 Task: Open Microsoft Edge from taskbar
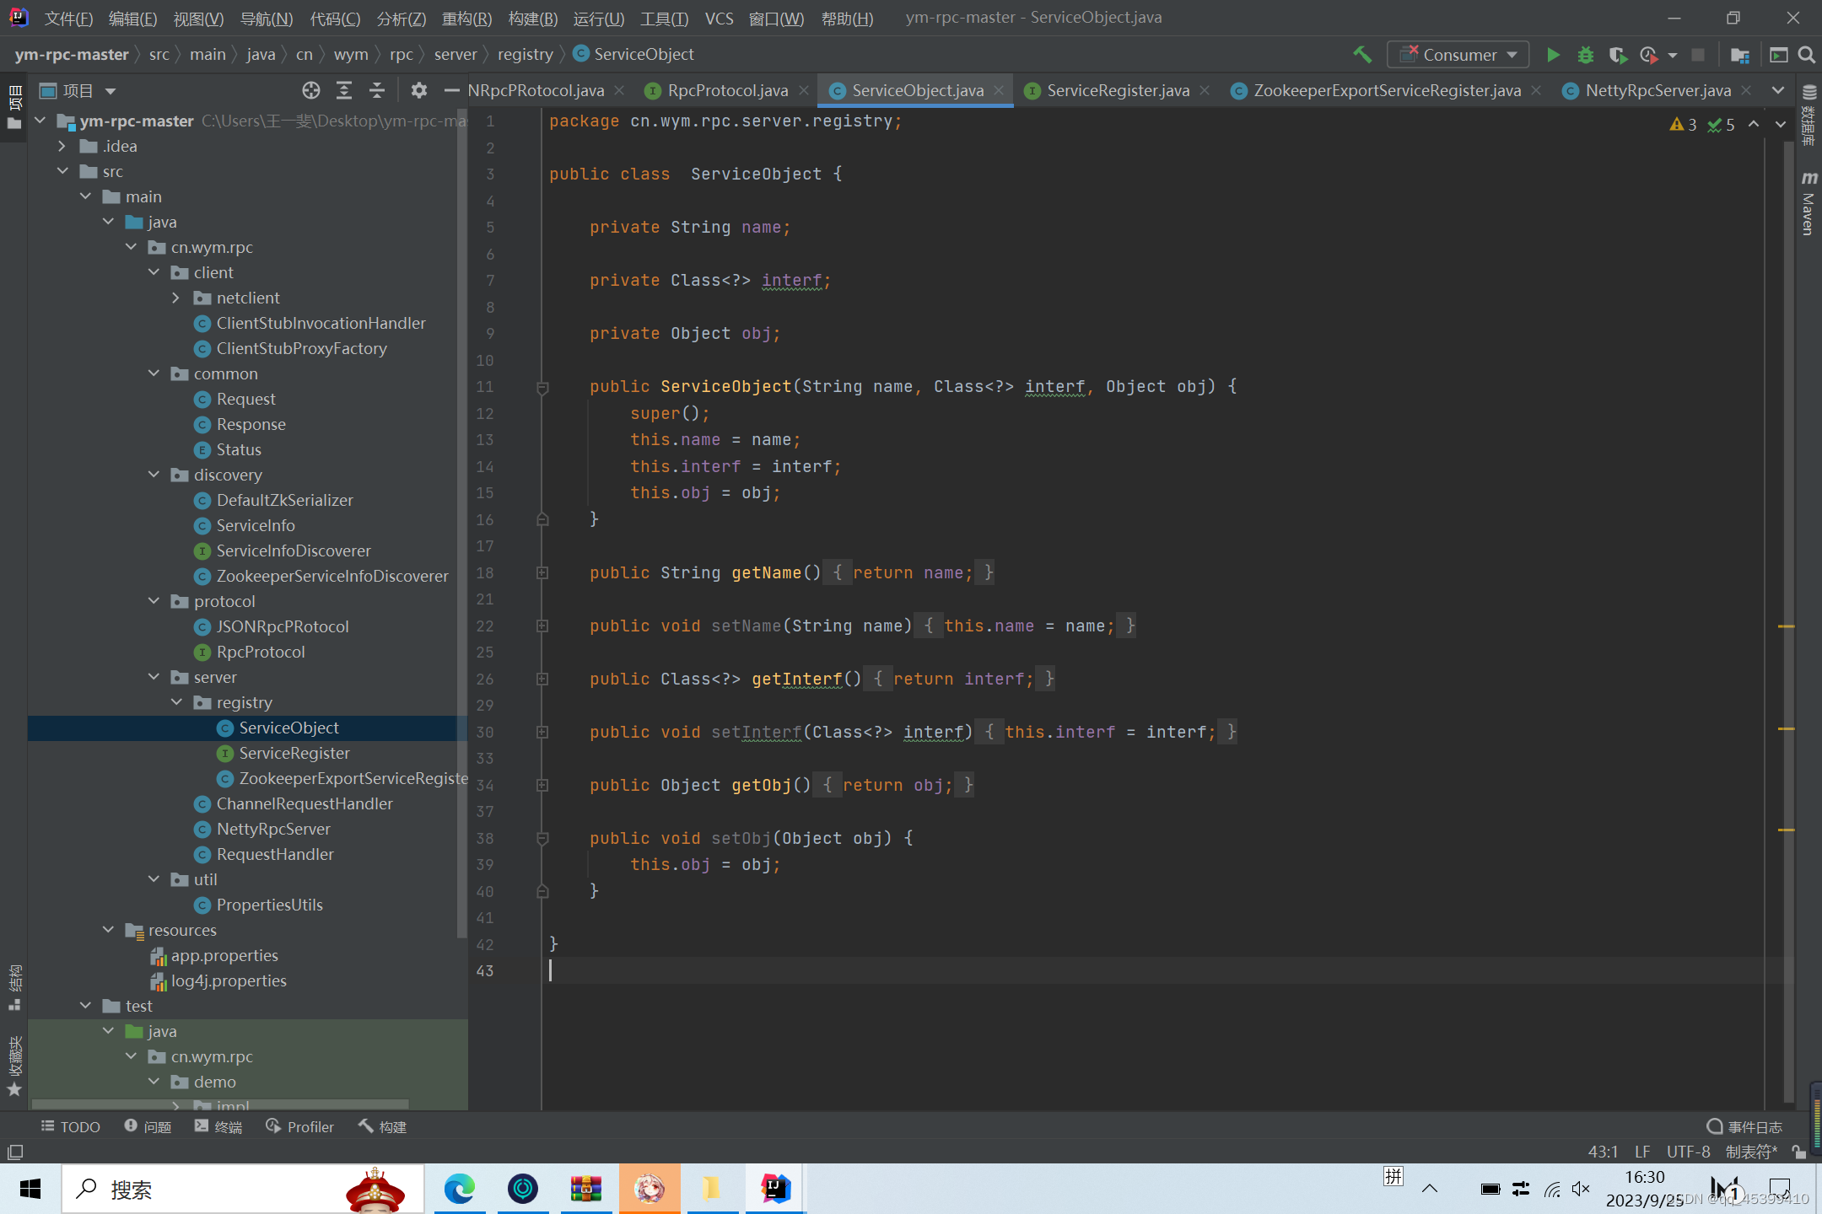pyautogui.click(x=460, y=1189)
